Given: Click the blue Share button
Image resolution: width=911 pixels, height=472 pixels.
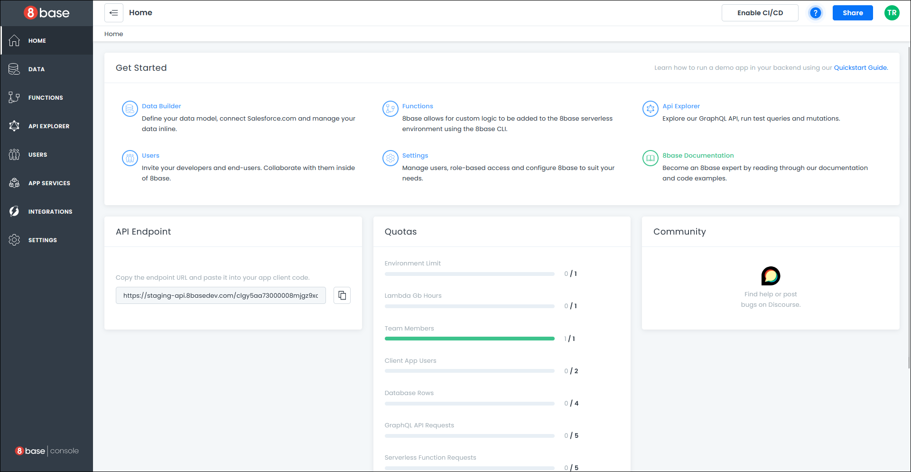Looking at the screenshot, I should point(852,13).
